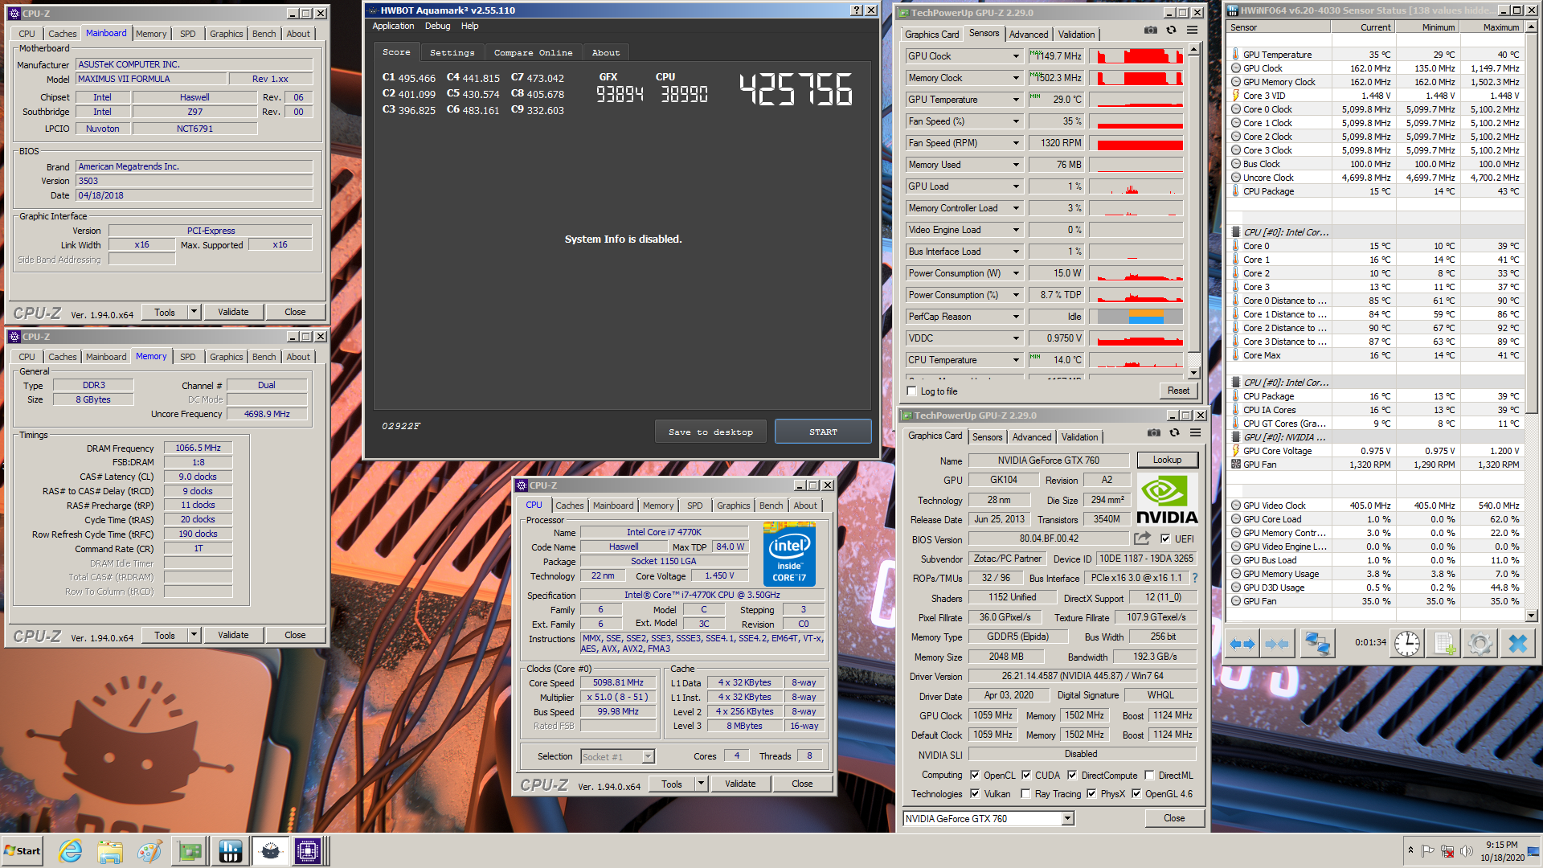Click the START button in Aquamark
Image resolution: width=1543 pixels, height=868 pixels.
[x=823, y=432]
